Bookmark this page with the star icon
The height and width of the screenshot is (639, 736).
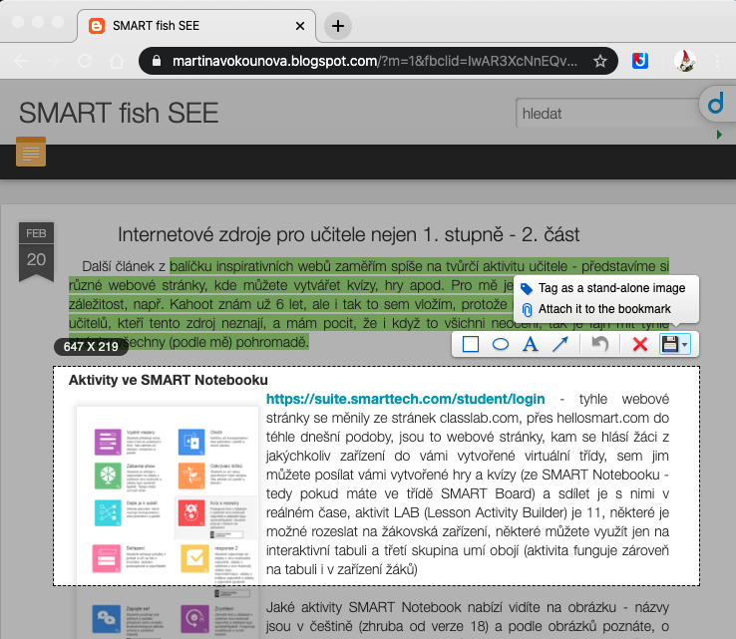pyautogui.click(x=600, y=61)
